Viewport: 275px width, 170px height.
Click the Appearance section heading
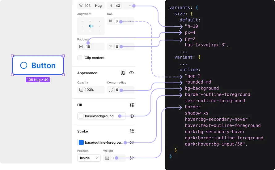(87, 73)
